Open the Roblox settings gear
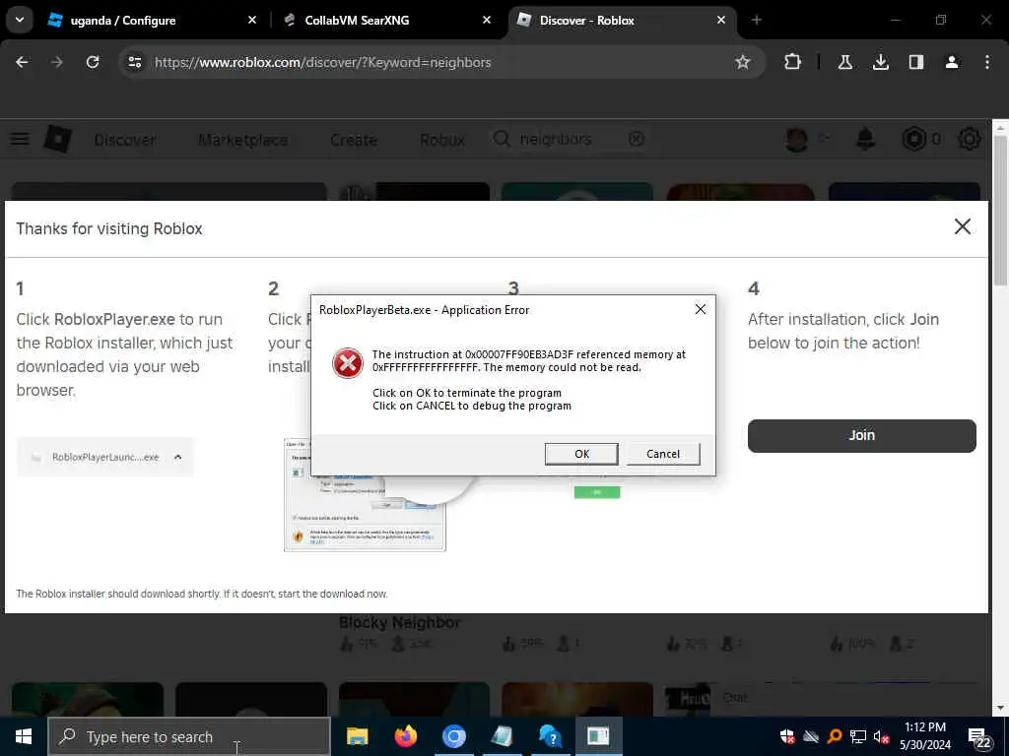This screenshot has height=756, width=1009. 970,139
